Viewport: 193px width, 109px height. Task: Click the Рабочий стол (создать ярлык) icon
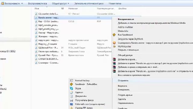click(71, 104)
